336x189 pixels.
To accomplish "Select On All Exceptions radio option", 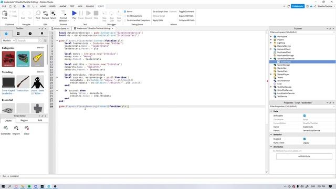I will [x=125, y=16].
